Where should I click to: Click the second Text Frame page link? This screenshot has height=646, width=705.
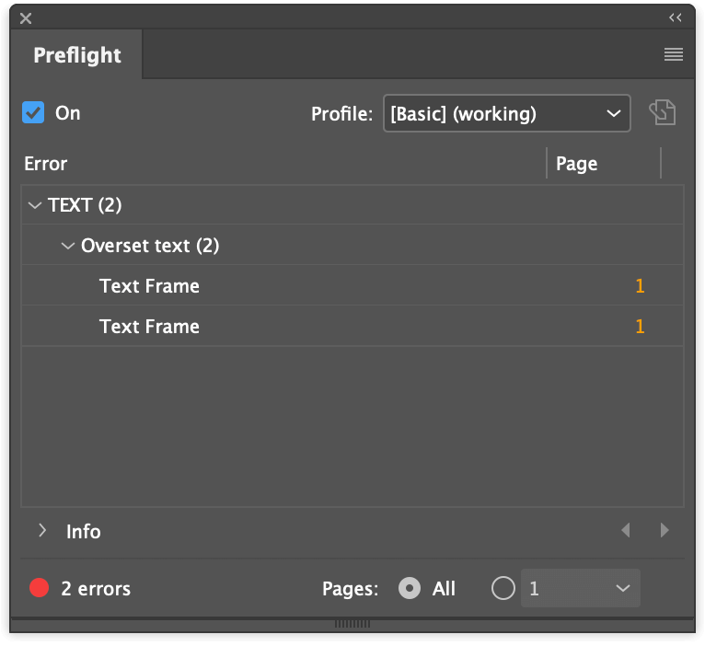coord(640,327)
